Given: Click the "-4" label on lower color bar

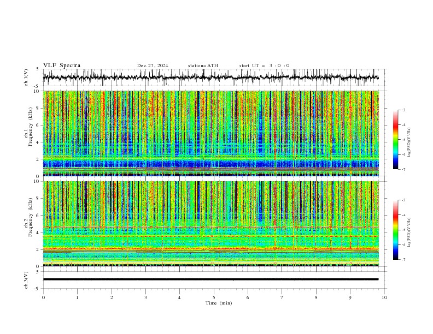Looking at the screenshot, I should pos(403,215).
